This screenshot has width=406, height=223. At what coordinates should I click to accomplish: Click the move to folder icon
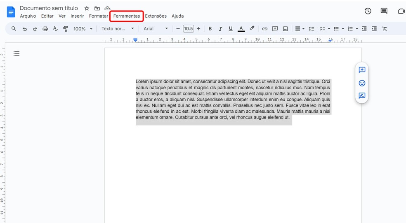point(97,9)
